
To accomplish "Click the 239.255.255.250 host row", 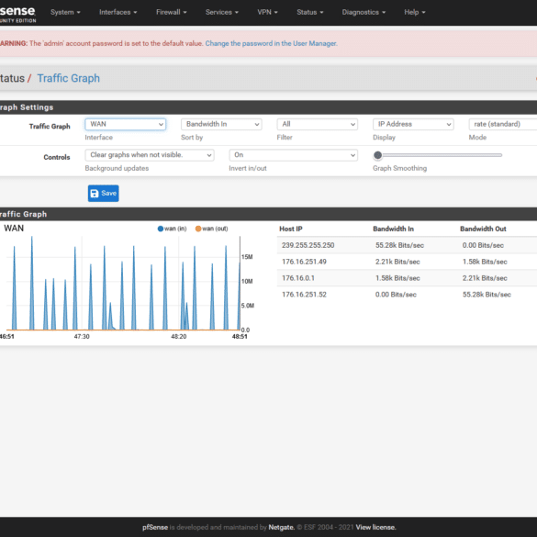I will (407, 245).
